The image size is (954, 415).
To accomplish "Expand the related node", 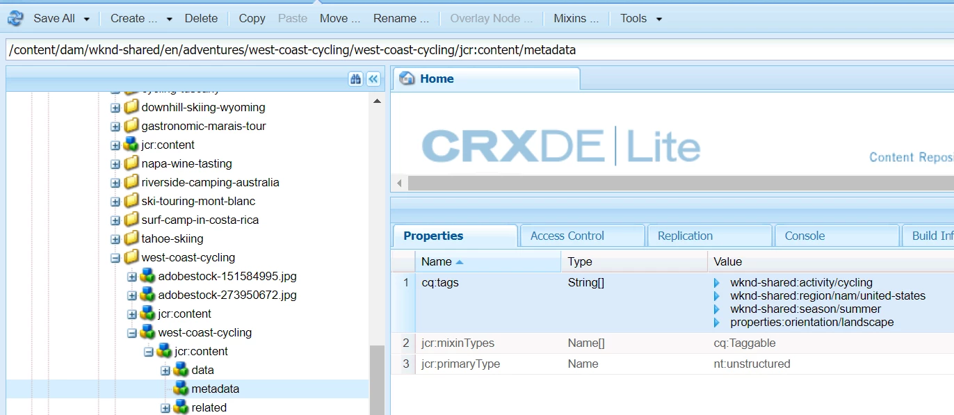I will [x=165, y=408].
